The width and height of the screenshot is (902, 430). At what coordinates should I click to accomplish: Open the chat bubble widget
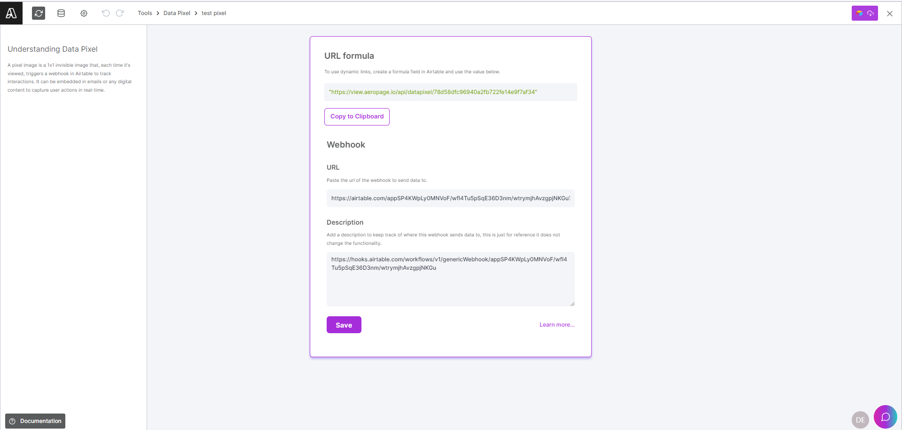(885, 417)
